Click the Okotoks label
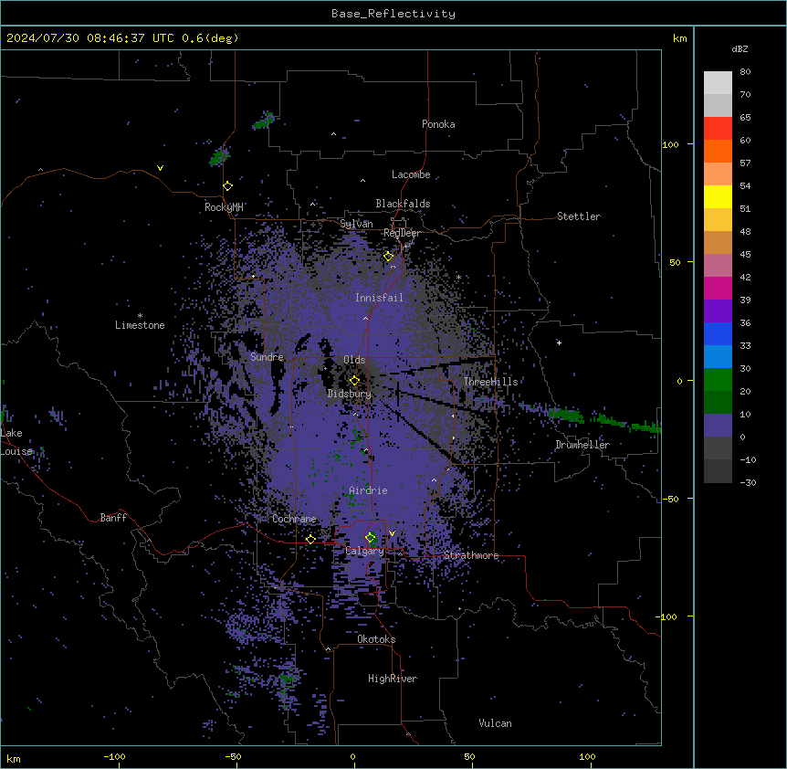This screenshot has height=769, width=787. [376, 639]
